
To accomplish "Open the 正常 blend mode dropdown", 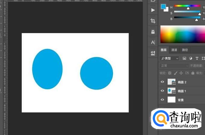I will (174, 66).
